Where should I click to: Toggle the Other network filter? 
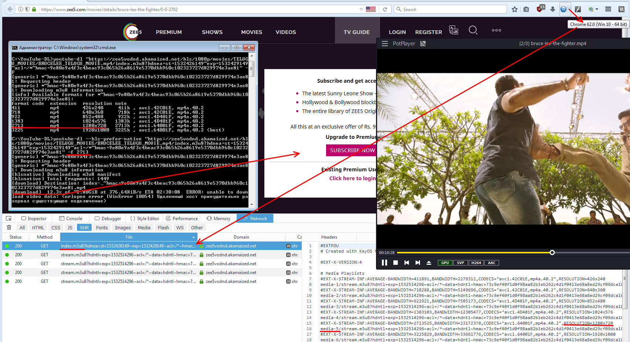197,228
